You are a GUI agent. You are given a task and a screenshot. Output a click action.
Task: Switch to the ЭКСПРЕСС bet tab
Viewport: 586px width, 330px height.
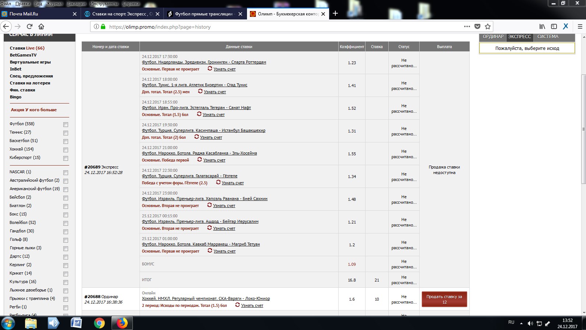519,37
